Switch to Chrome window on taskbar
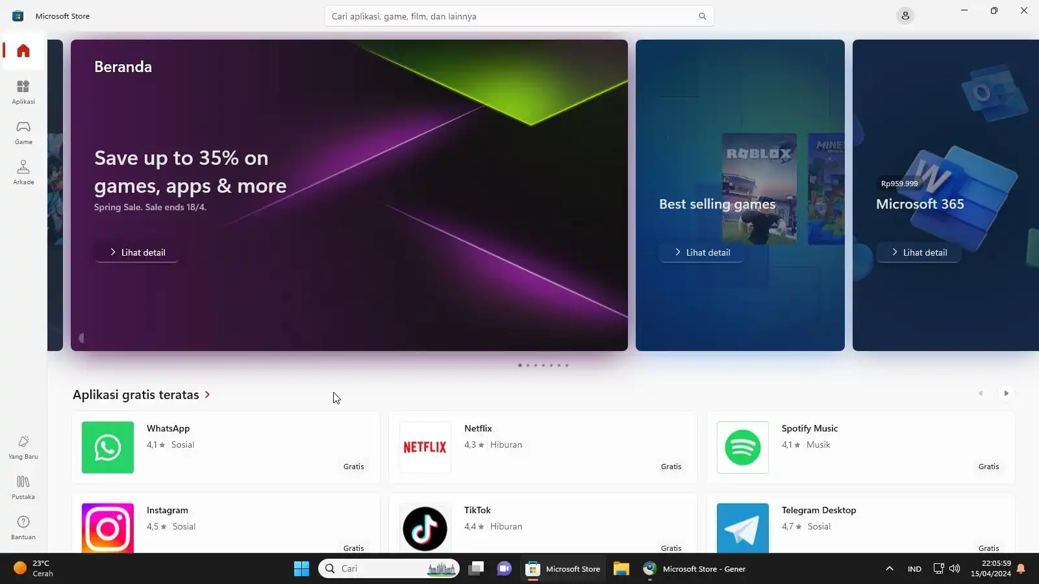This screenshot has width=1039, height=584. point(694,569)
